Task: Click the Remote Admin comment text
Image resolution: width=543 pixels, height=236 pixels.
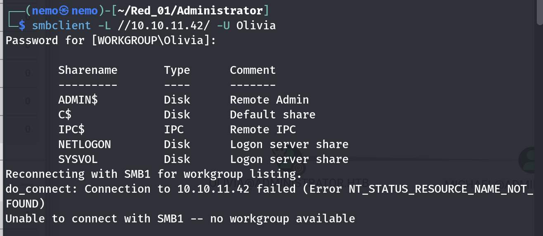Action: [269, 100]
